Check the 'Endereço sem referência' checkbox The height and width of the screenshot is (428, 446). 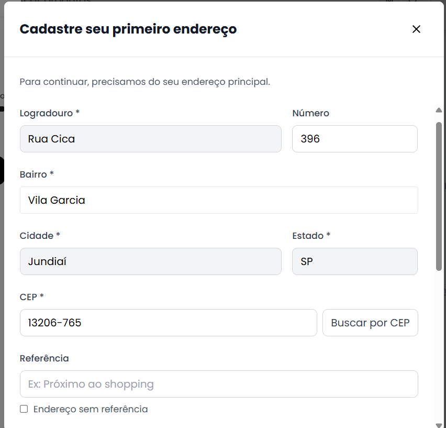click(x=24, y=409)
